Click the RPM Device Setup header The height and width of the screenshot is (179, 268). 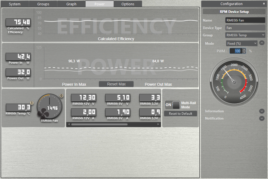pos(234,12)
